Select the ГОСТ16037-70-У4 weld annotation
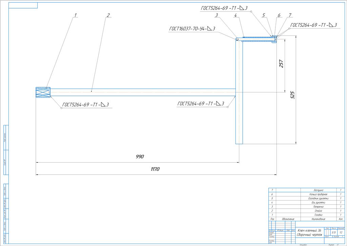 coord(192,29)
